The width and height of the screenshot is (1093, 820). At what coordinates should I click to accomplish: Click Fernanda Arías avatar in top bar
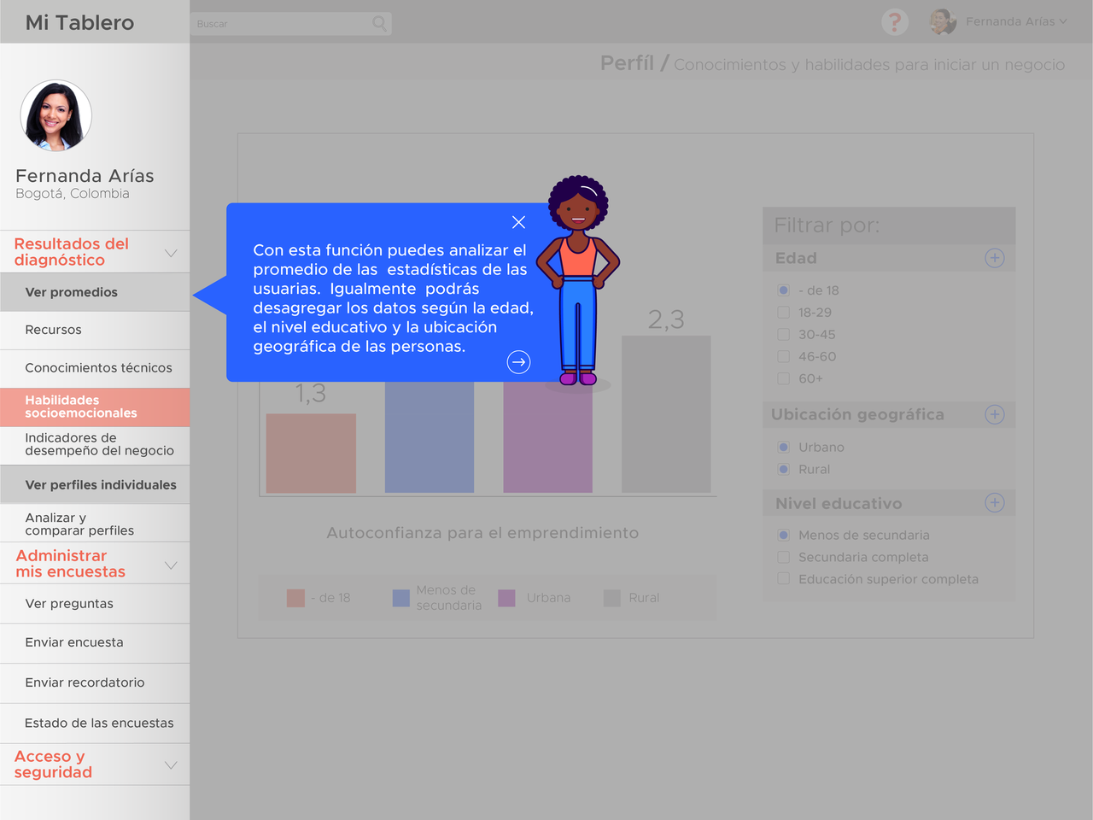(x=943, y=22)
